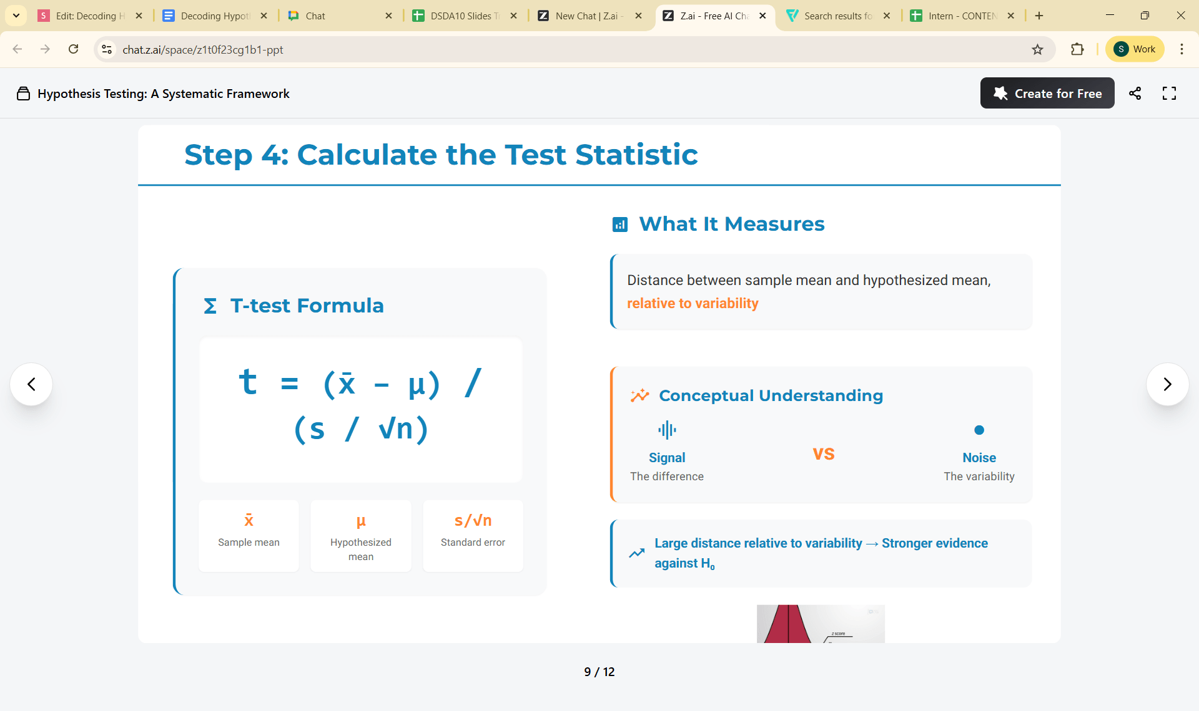Switch to DSDA10 Slides tab
This screenshot has height=711, width=1199.
463,16
